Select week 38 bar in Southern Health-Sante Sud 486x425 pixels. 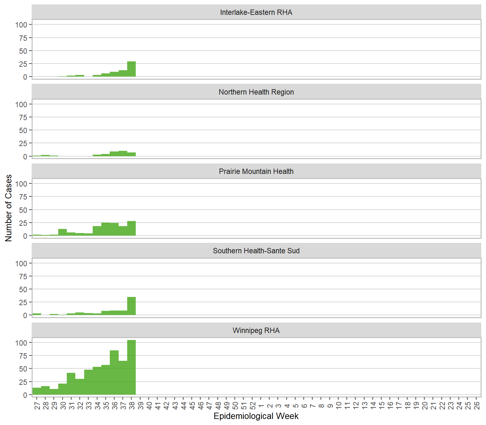tap(131, 306)
